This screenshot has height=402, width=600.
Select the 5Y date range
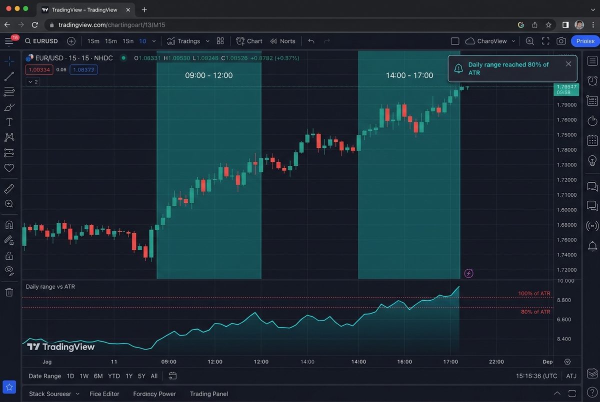142,376
